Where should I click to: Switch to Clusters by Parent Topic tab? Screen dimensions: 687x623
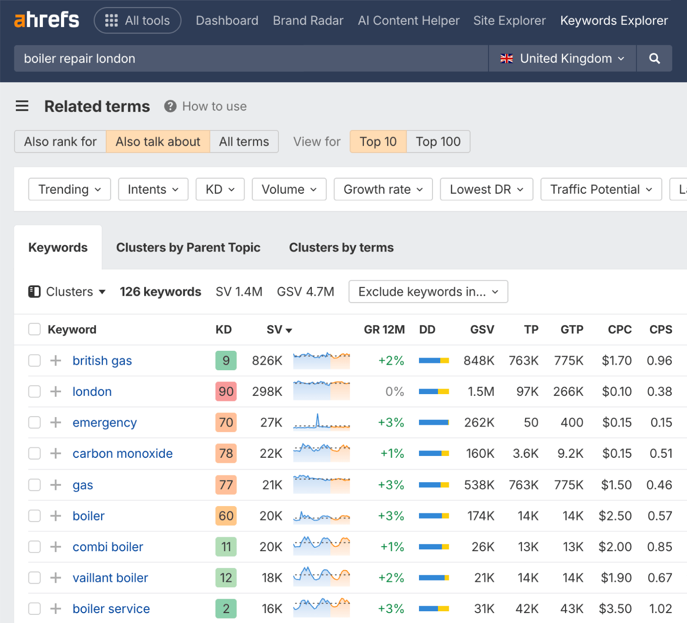(x=188, y=247)
